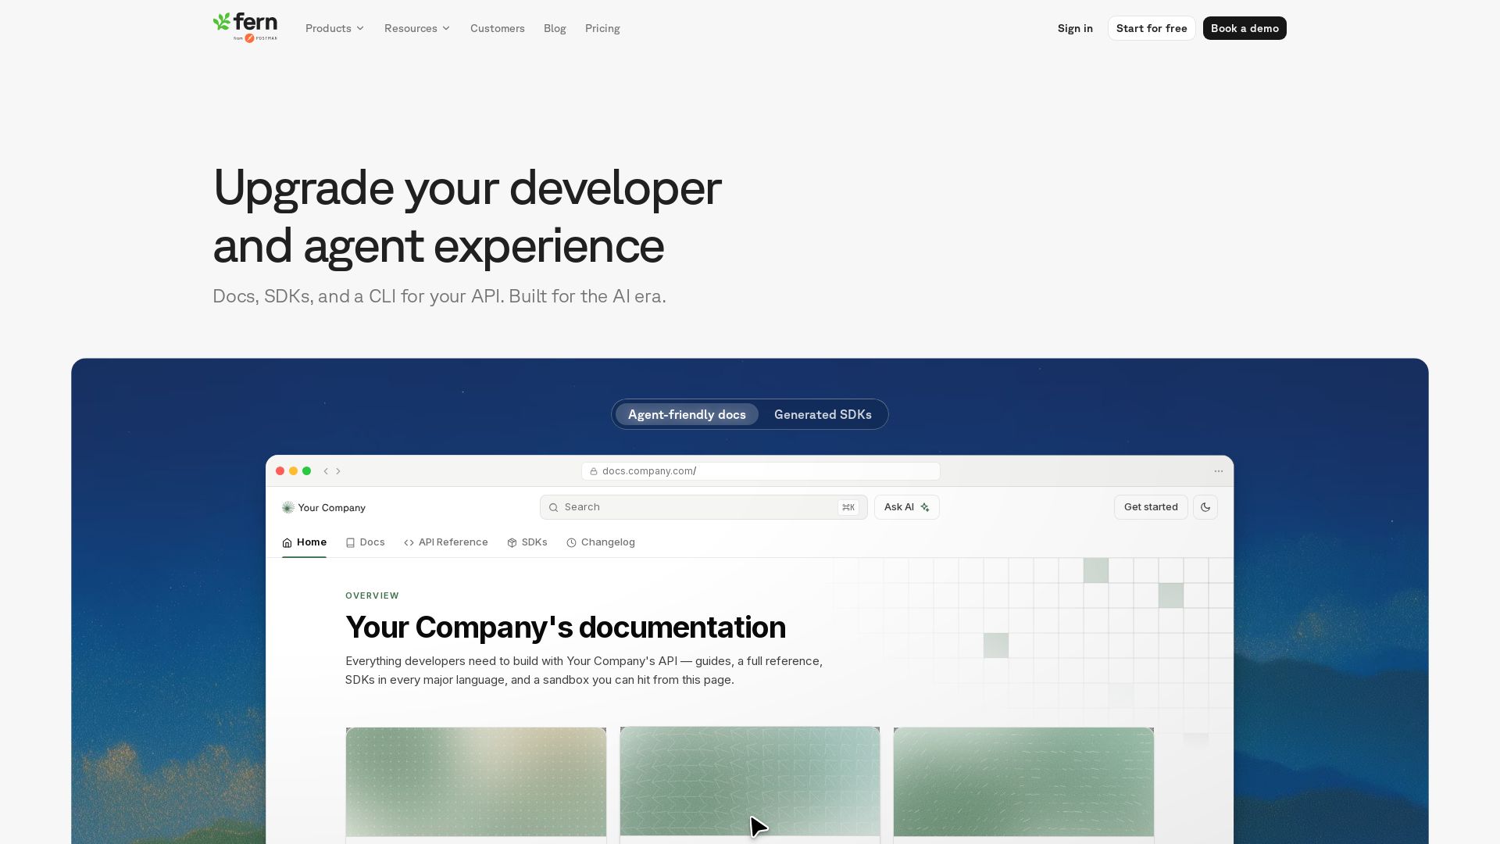Expand the Resources menu chevron
This screenshot has height=844, width=1500.
[446, 29]
